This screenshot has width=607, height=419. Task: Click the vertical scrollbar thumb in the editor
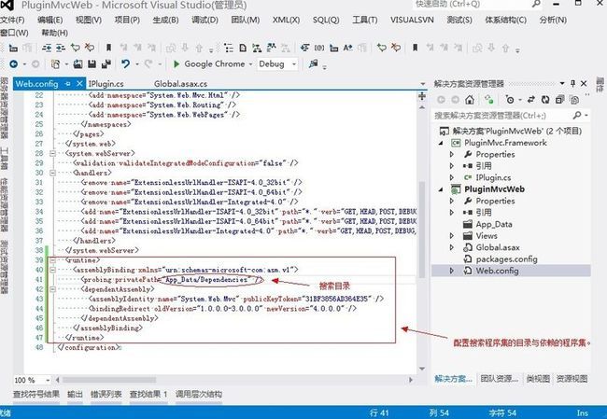[x=422, y=230]
